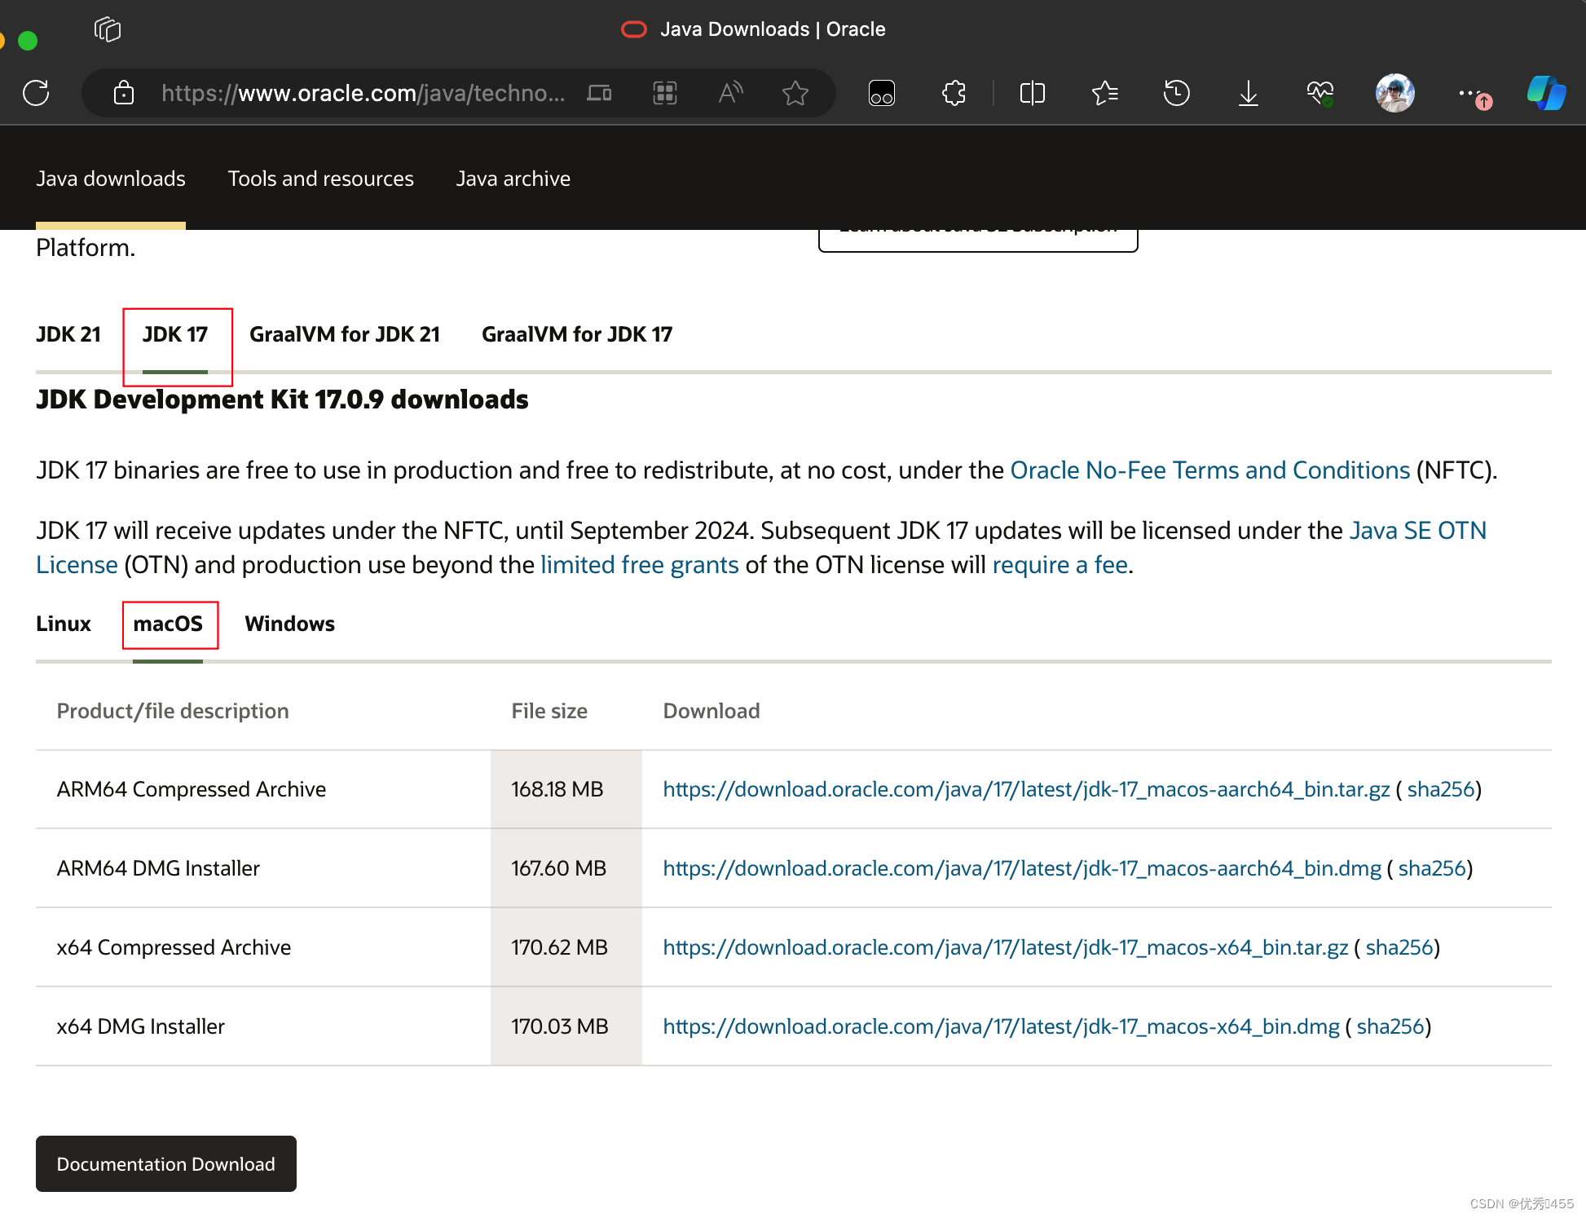This screenshot has height=1218, width=1586.
Task: Open the browser extensions puzzle icon
Action: point(954,93)
